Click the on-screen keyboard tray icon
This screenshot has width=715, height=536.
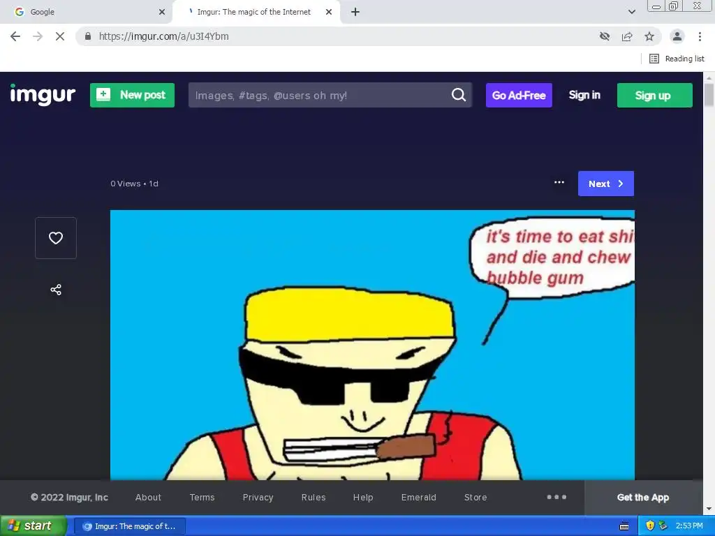(624, 526)
